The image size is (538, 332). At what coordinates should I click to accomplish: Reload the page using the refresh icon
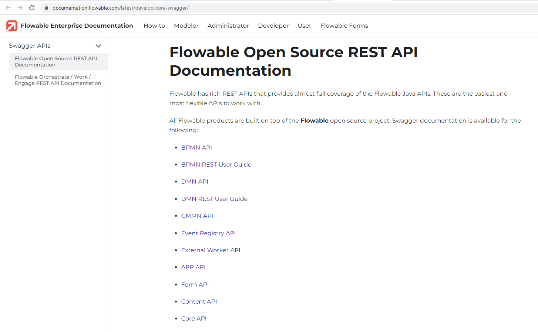(x=32, y=7)
